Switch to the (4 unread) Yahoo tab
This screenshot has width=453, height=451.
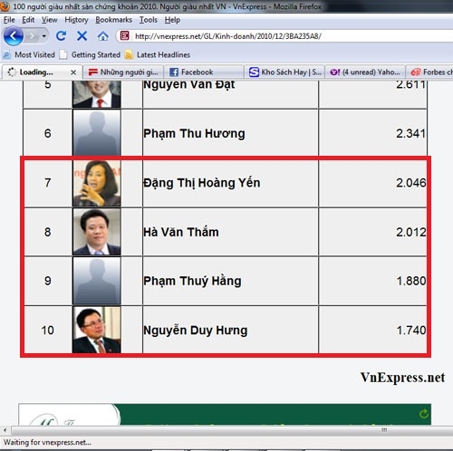pyautogui.click(x=365, y=72)
